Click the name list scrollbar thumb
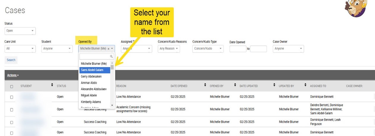Screen dimensions: 375x136 click(x=112, y=67)
